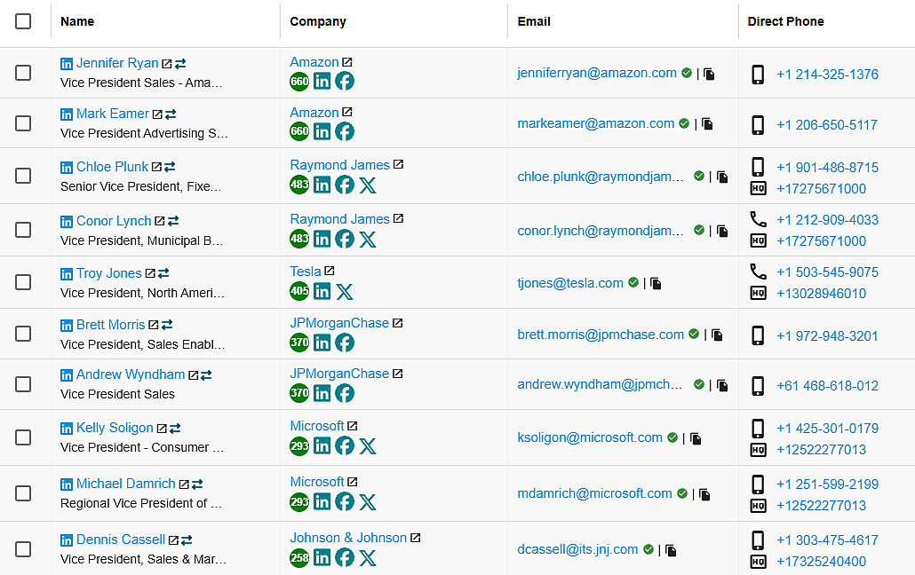Check the box for Conor Lynch's row
Screen dimensions: 915x575
click(x=23, y=230)
